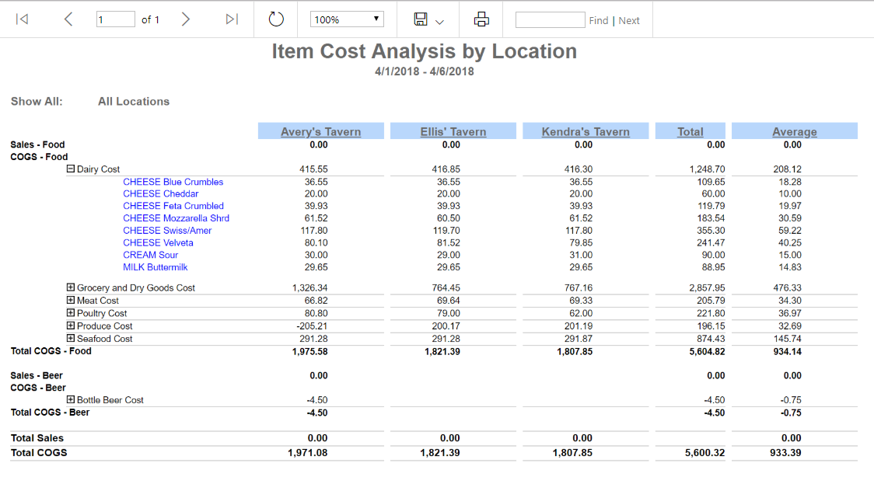Click the Next search link

point(629,21)
